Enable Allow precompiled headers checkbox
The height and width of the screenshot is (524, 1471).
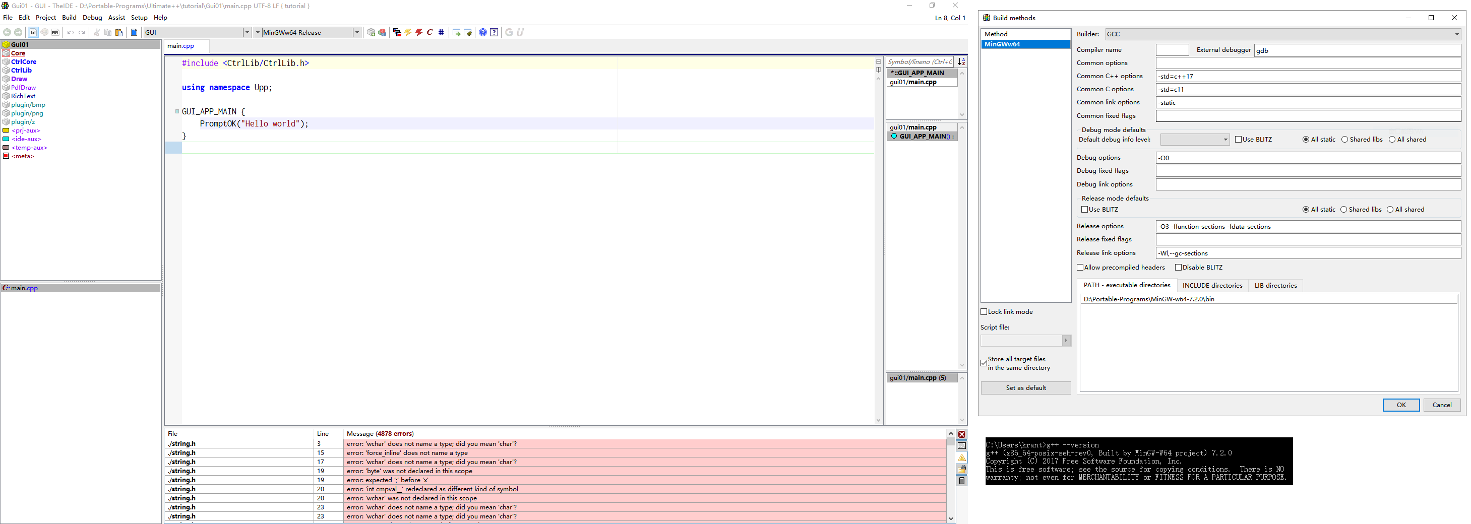pyautogui.click(x=1080, y=267)
